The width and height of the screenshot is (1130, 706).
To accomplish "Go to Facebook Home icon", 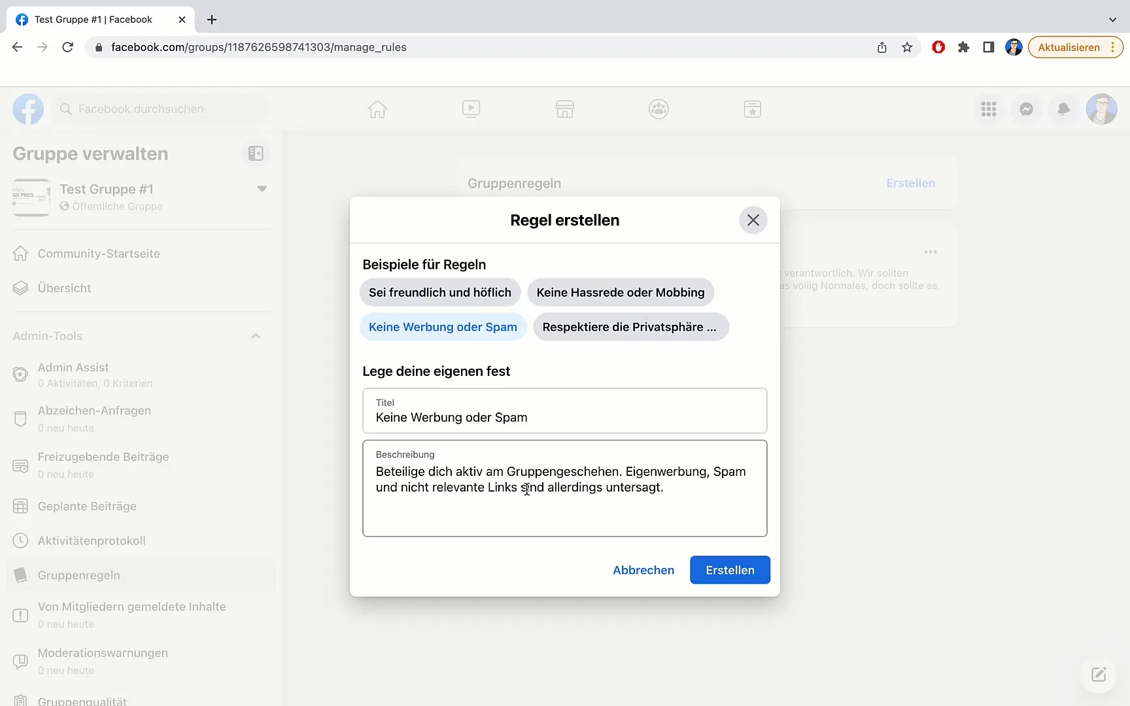I will [x=377, y=109].
